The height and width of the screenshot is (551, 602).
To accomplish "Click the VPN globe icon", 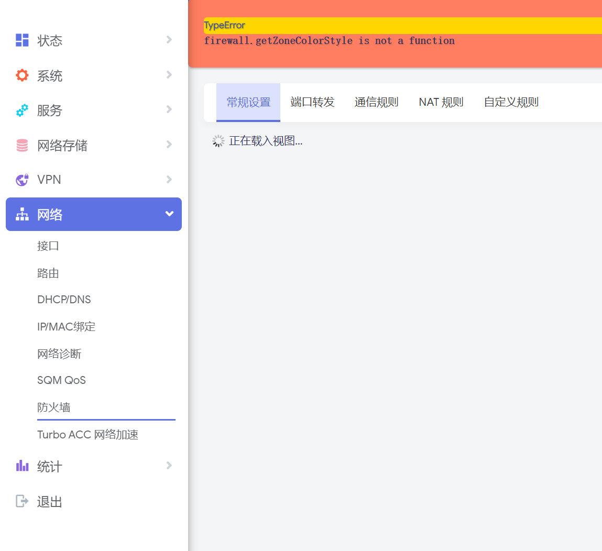I will [x=21, y=179].
